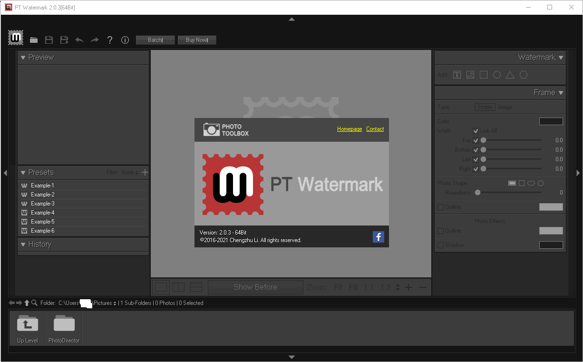Search folder with magnifier icon
Screen dimensions: 583x362
point(34,303)
